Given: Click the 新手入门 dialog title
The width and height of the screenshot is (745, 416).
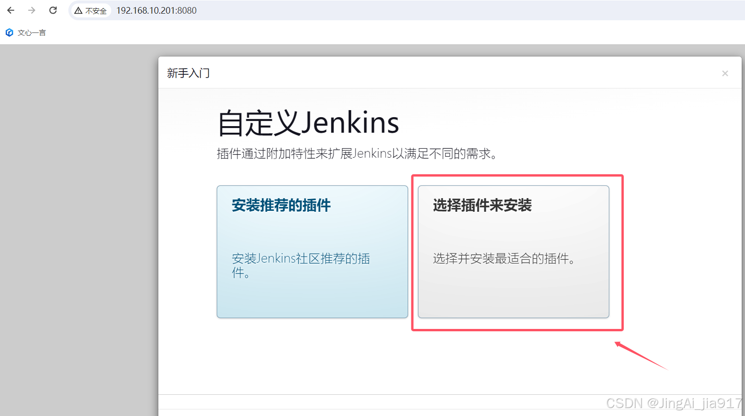Looking at the screenshot, I should [x=188, y=73].
